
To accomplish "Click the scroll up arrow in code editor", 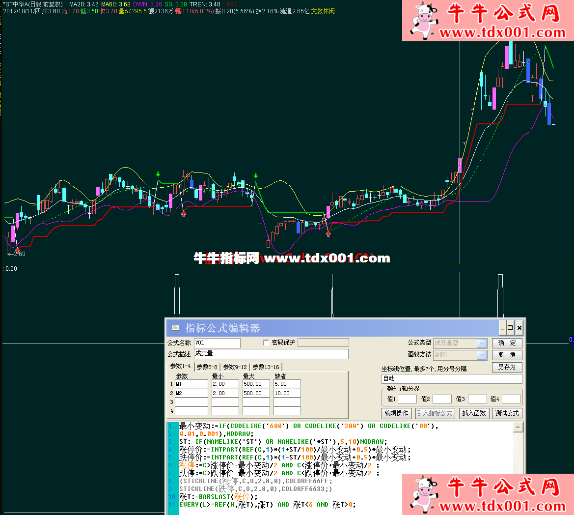I will (518, 428).
